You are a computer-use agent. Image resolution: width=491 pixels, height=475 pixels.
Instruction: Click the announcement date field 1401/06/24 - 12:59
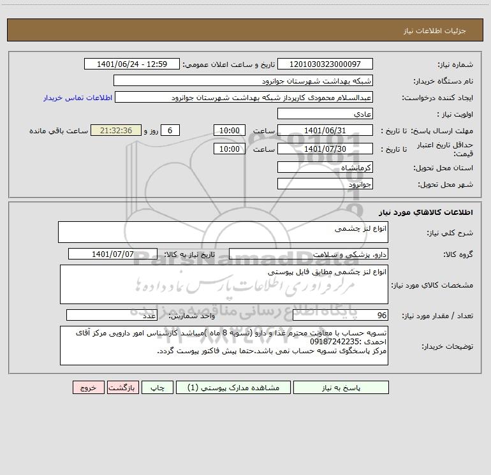tap(132, 64)
